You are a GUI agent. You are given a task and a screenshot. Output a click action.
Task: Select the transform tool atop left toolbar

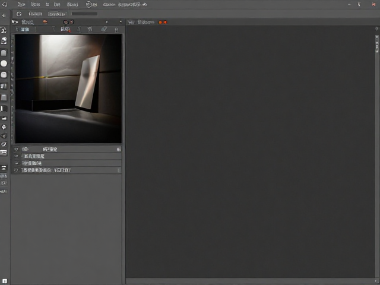click(4, 30)
